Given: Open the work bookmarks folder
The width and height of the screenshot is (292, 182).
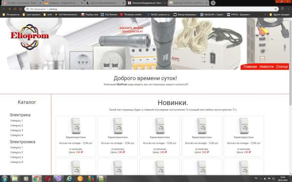Looking at the screenshot, I should (x=47, y=15).
